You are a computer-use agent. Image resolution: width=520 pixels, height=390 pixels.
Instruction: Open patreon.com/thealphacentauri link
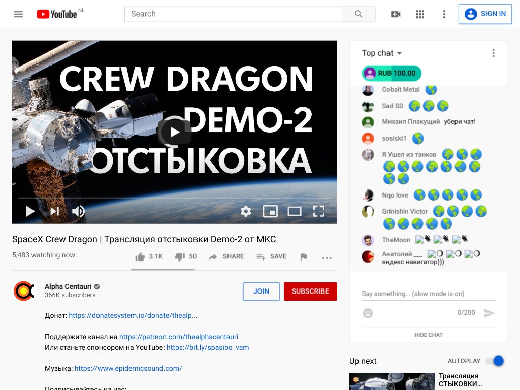(x=178, y=337)
